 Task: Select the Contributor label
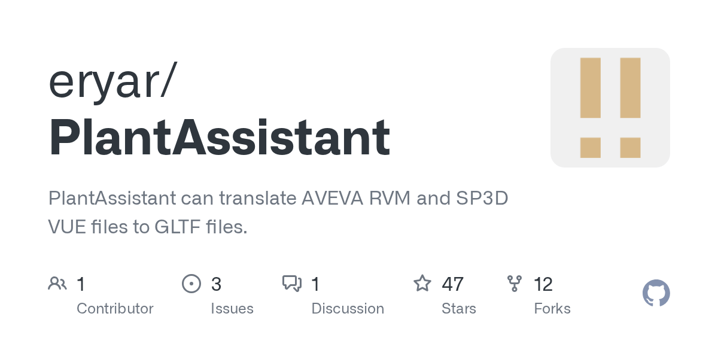tap(115, 309)
